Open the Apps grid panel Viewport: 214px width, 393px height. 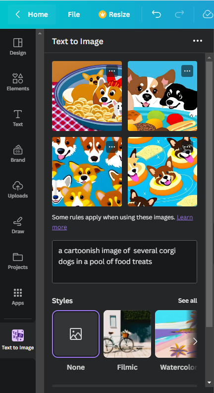click(18, 297)
